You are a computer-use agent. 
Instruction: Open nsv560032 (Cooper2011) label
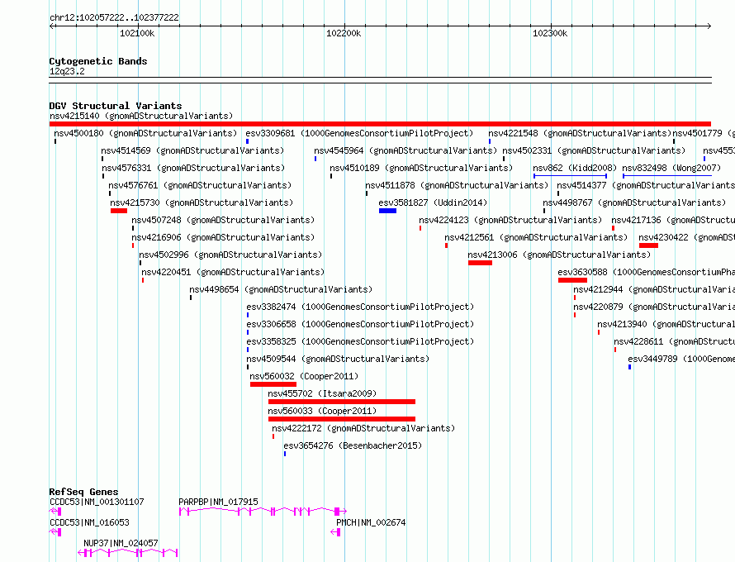304,376
